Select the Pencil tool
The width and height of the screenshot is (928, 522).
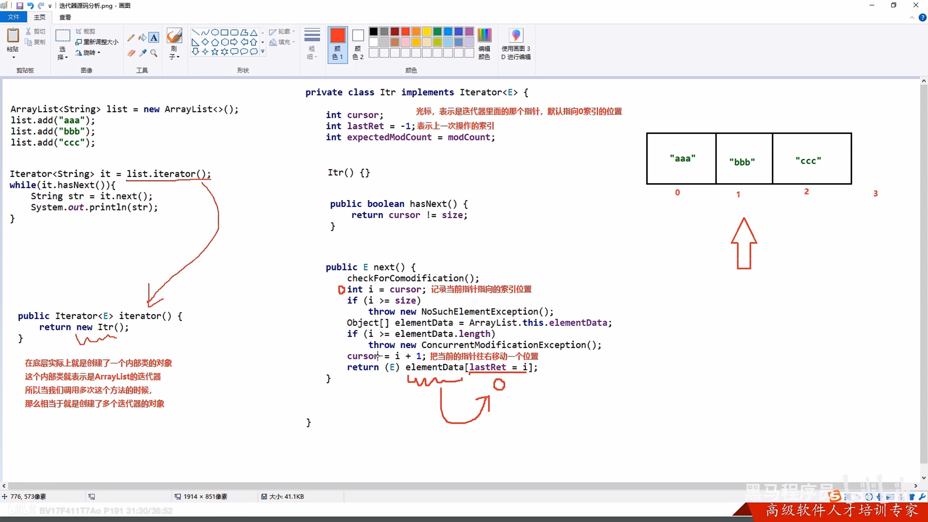point(131,38)
